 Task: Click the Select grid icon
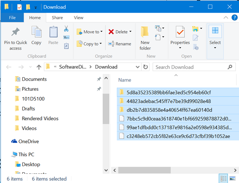click(x=215, y=30)
